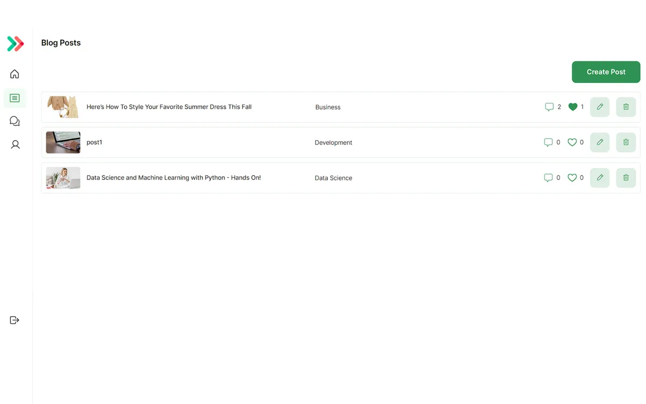Click comment count 2 on Summer Dress post

(x=559, y=107)
